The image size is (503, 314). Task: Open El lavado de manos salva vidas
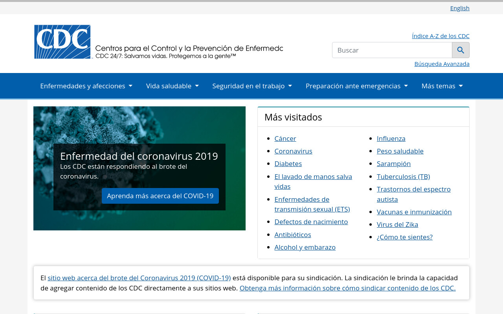[313, 181]
